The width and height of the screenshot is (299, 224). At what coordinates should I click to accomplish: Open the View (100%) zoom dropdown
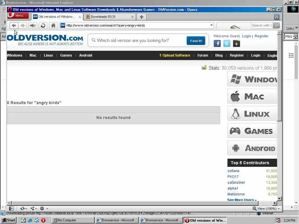[x=266, y=209]
